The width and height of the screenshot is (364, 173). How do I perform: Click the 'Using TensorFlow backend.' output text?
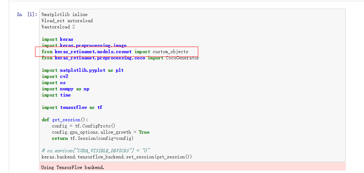(73, 167)
